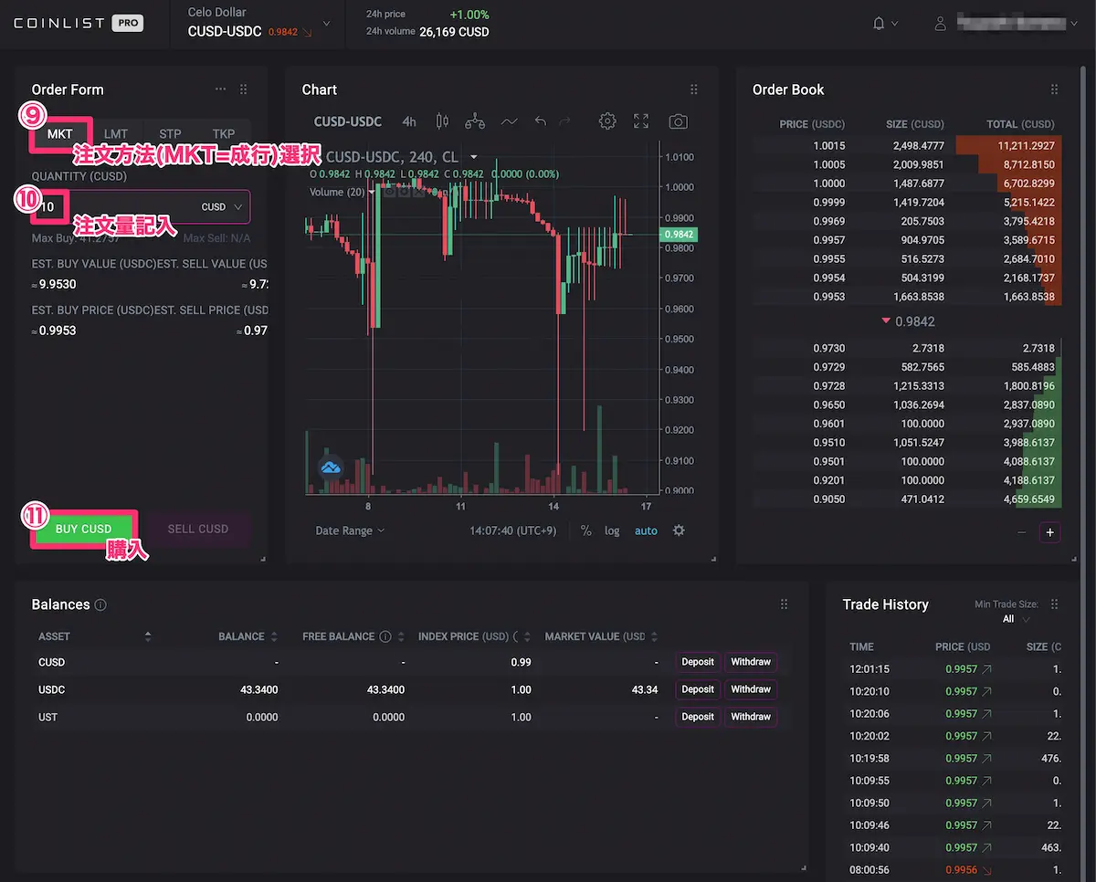Image resolution: width=1096 pixels, height=882 pixels.
Task: Withdraw from the USDC balance
Action: tap(751, 689)
